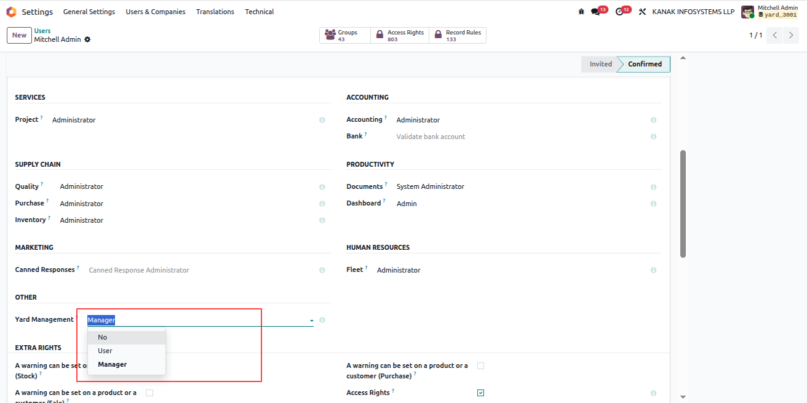Open the Users & Companies menu
Image resolution: width=807 pixels, height=403 pixels.
coord(156,12)
